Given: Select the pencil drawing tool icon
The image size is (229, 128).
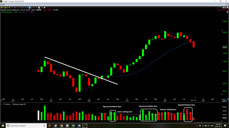Looking at the screenshot, I should click(42, 7).
